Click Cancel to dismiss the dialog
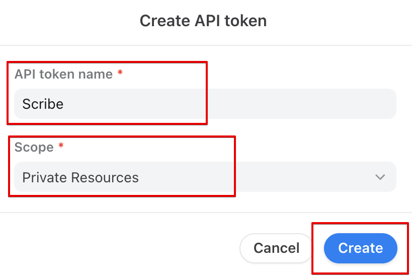The width and height of the screenshot is (412, 277). pyautogui.click(x=276, y=248)
